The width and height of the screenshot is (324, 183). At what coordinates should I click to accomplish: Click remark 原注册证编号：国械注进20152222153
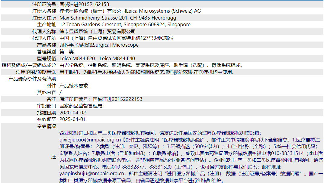point(101,99)
